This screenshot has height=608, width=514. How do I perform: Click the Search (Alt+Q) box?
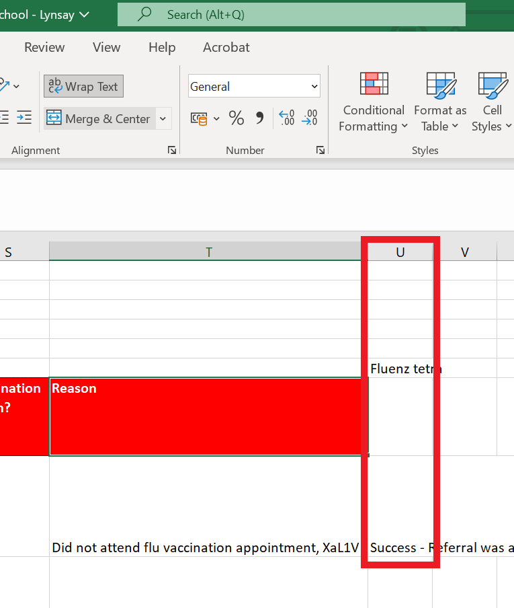click(292, 15)
